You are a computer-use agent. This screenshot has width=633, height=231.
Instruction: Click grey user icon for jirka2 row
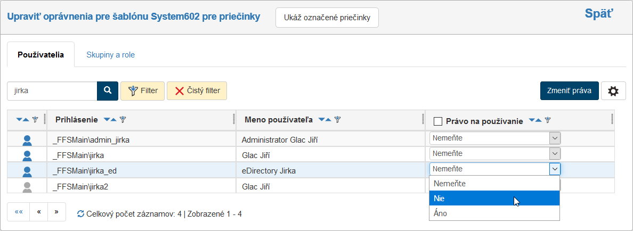coord(28,187)
